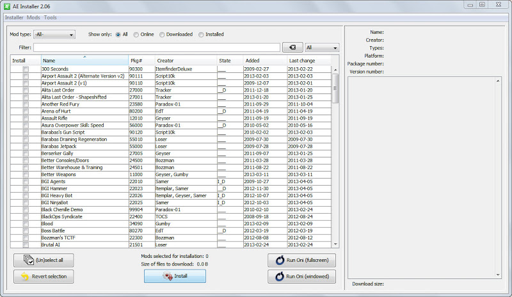The width and height of the screenshot is (512, 297).
Task: Sort by the Added column header
Action: [x=265, y=60]
